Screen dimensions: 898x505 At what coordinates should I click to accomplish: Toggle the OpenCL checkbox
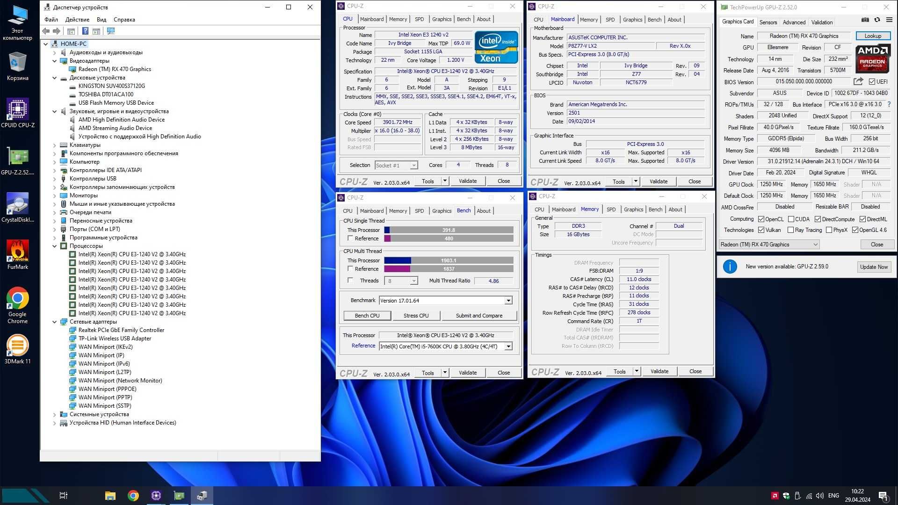click(761, 219)
